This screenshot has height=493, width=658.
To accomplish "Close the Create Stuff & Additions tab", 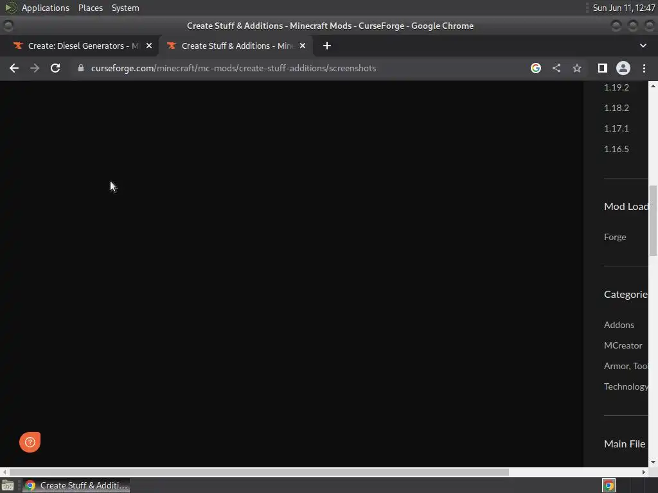I will pyautogui.click(x=303, y=46).
